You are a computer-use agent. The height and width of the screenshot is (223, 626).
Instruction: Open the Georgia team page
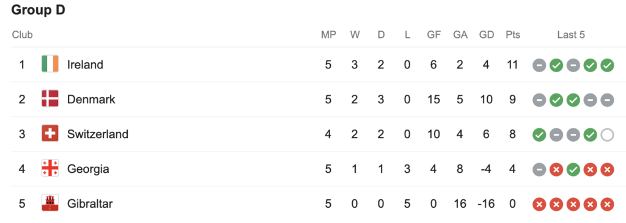(88, 169)
